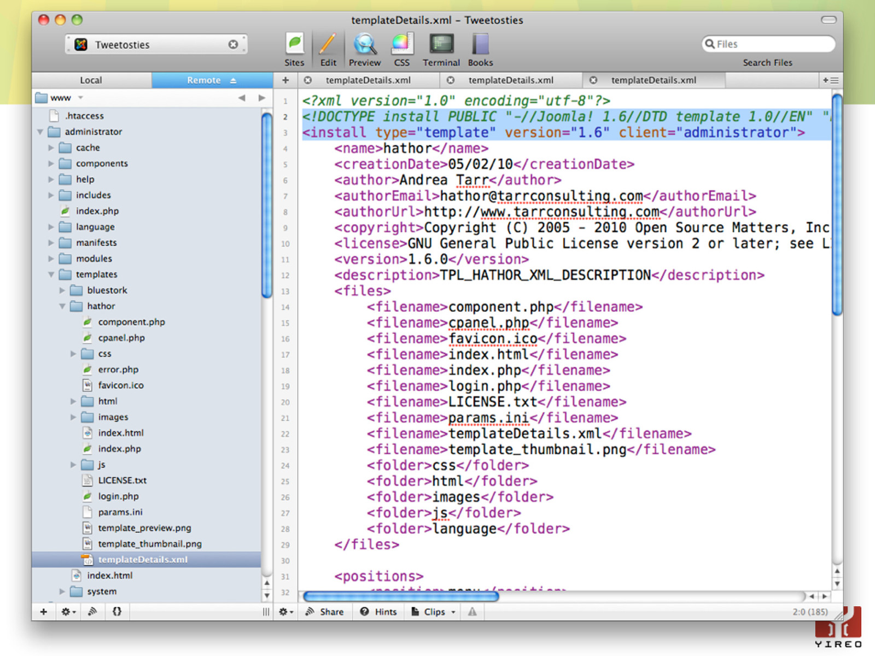Go back in the file browser history

(242, 98)
